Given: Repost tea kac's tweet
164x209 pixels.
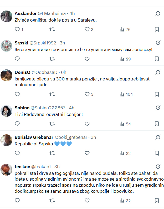Looking at the screenshot, I should [x=52, y=201].
